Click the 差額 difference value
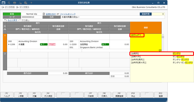Image resolution: width=194 pixels, height=102 pixels. point(127,76)
